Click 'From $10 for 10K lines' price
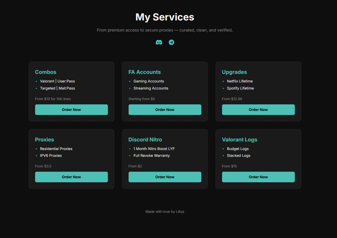The width and height of the screenshot is (337, 238). pos(53,99)
